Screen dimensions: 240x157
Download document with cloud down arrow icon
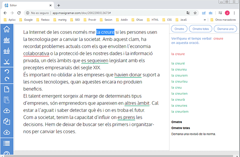coord(6,132)
